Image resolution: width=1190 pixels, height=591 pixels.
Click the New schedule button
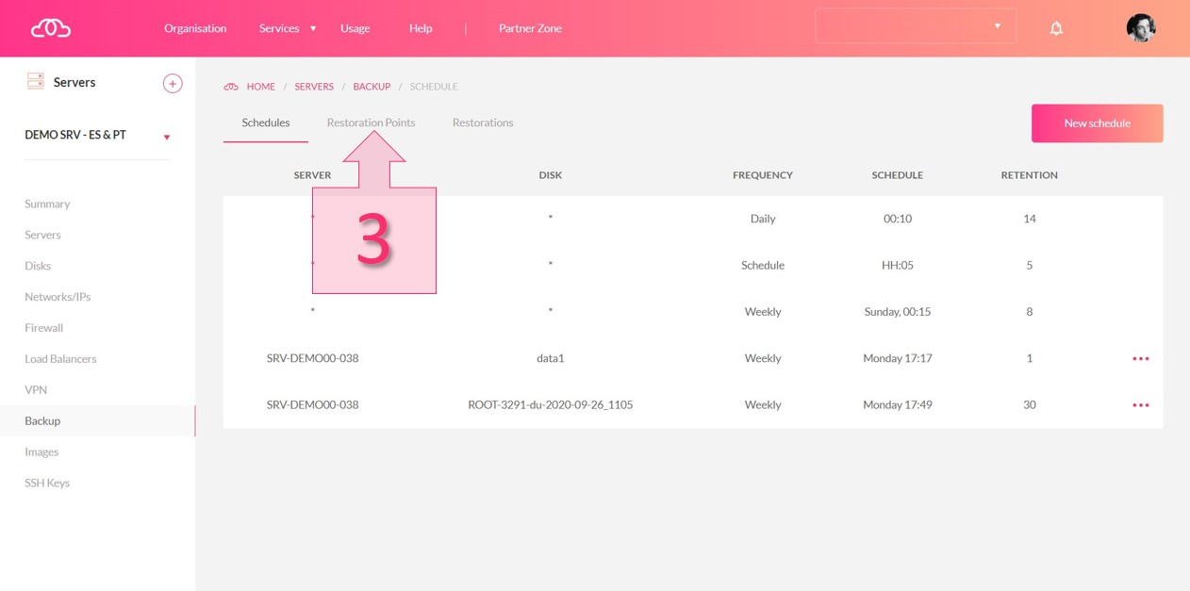pyautogui.click(x=1097, y=123)
